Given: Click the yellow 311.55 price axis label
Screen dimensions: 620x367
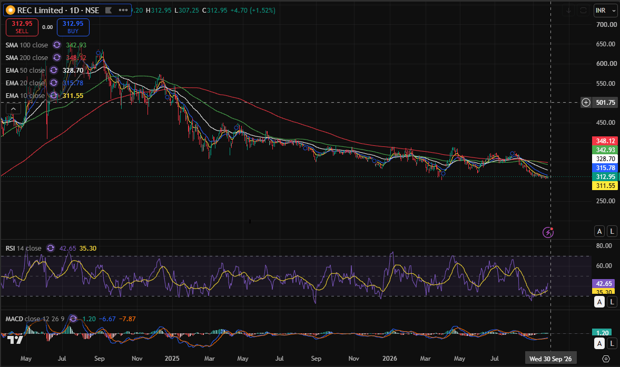Looking at the screenshot, I should [x=605, y=186].
